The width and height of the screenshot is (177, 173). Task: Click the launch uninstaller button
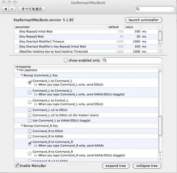pos(144,20)
